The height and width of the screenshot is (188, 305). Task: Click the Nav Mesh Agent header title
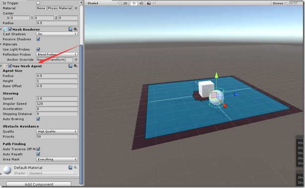pyautogui.click(x=27, y=66)
